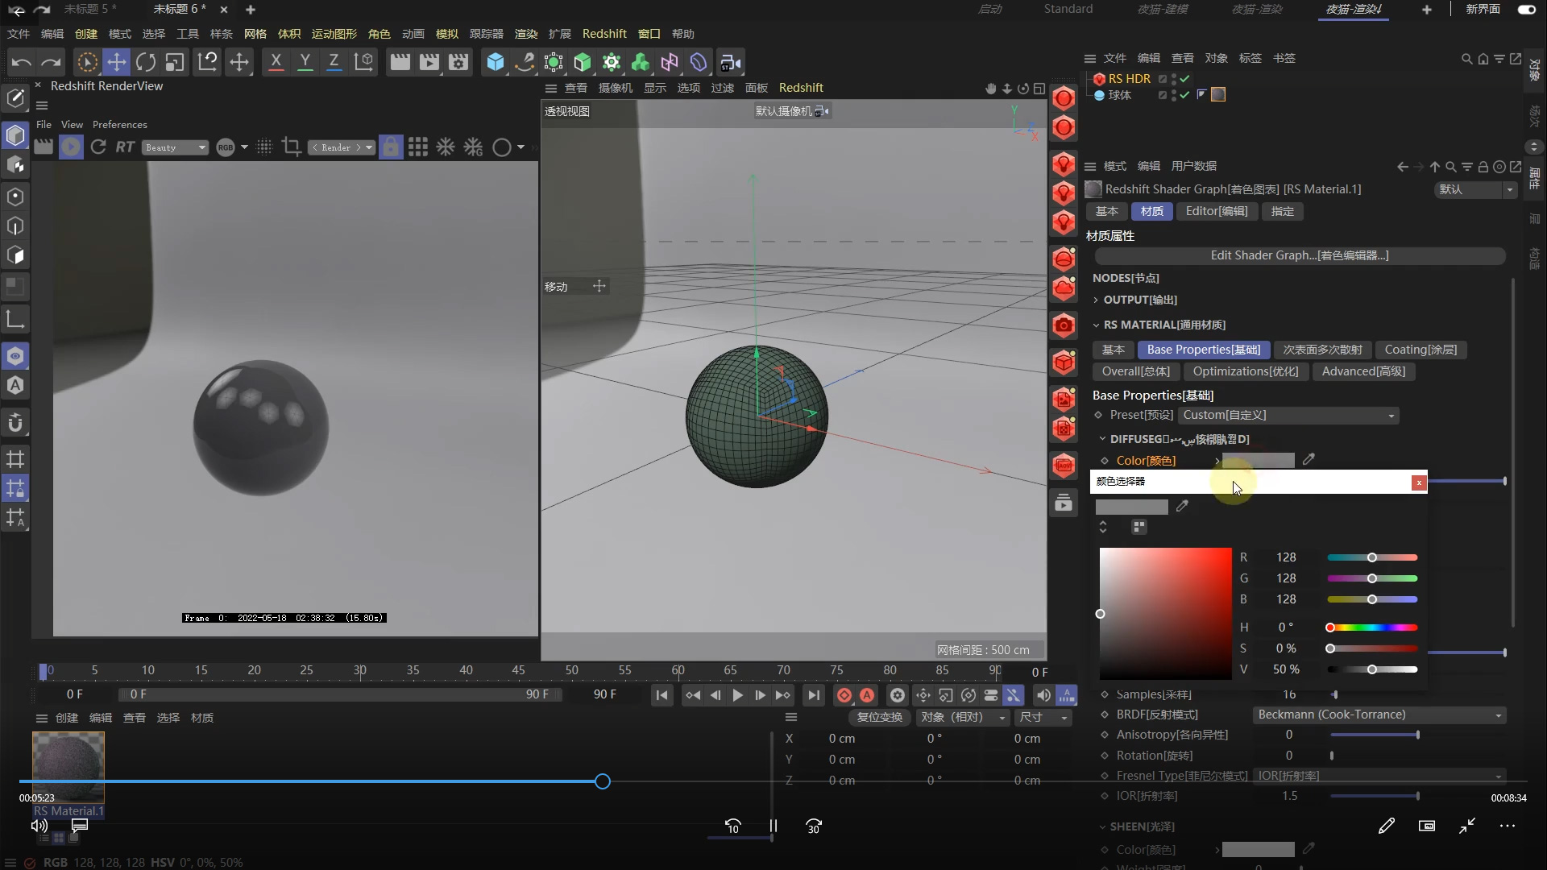Select the Move tool in top toolbar
The image size is (1547, 870).
[117, 62]
